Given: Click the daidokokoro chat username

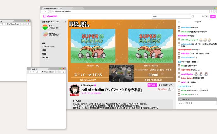Looking at the screenshot, I should [183, 36].
